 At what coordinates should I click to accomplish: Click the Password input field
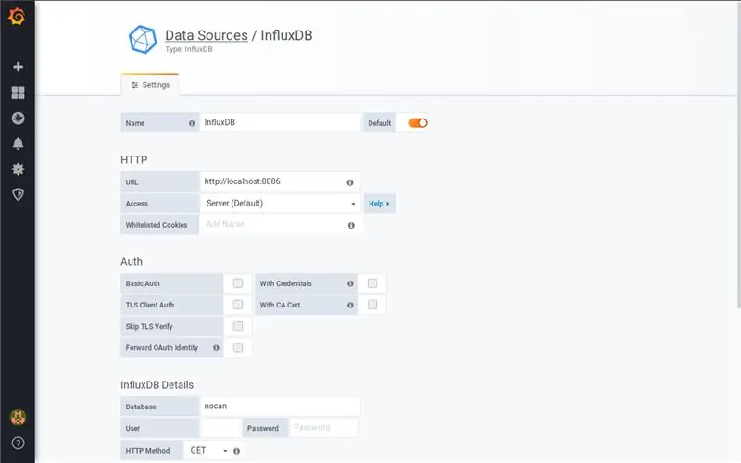coord(323,428)
